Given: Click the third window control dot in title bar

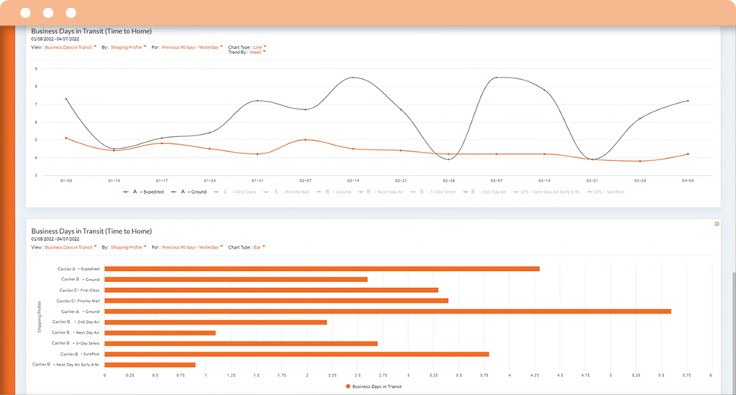Looking at the screenshot, I should click(x=71, y=13).
